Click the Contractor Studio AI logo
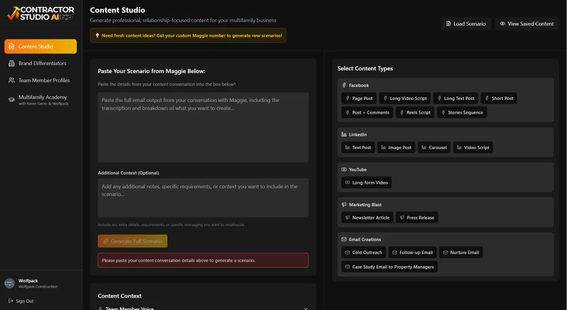The height and width of the screenshot is (310, 567). pos(41,13)
